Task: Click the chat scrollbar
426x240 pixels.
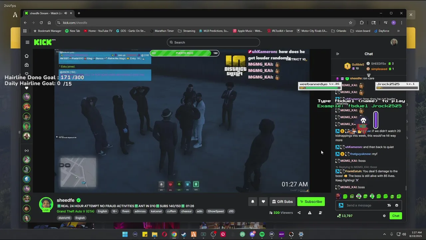Action: pyautogui.click(x=406, y=188)
